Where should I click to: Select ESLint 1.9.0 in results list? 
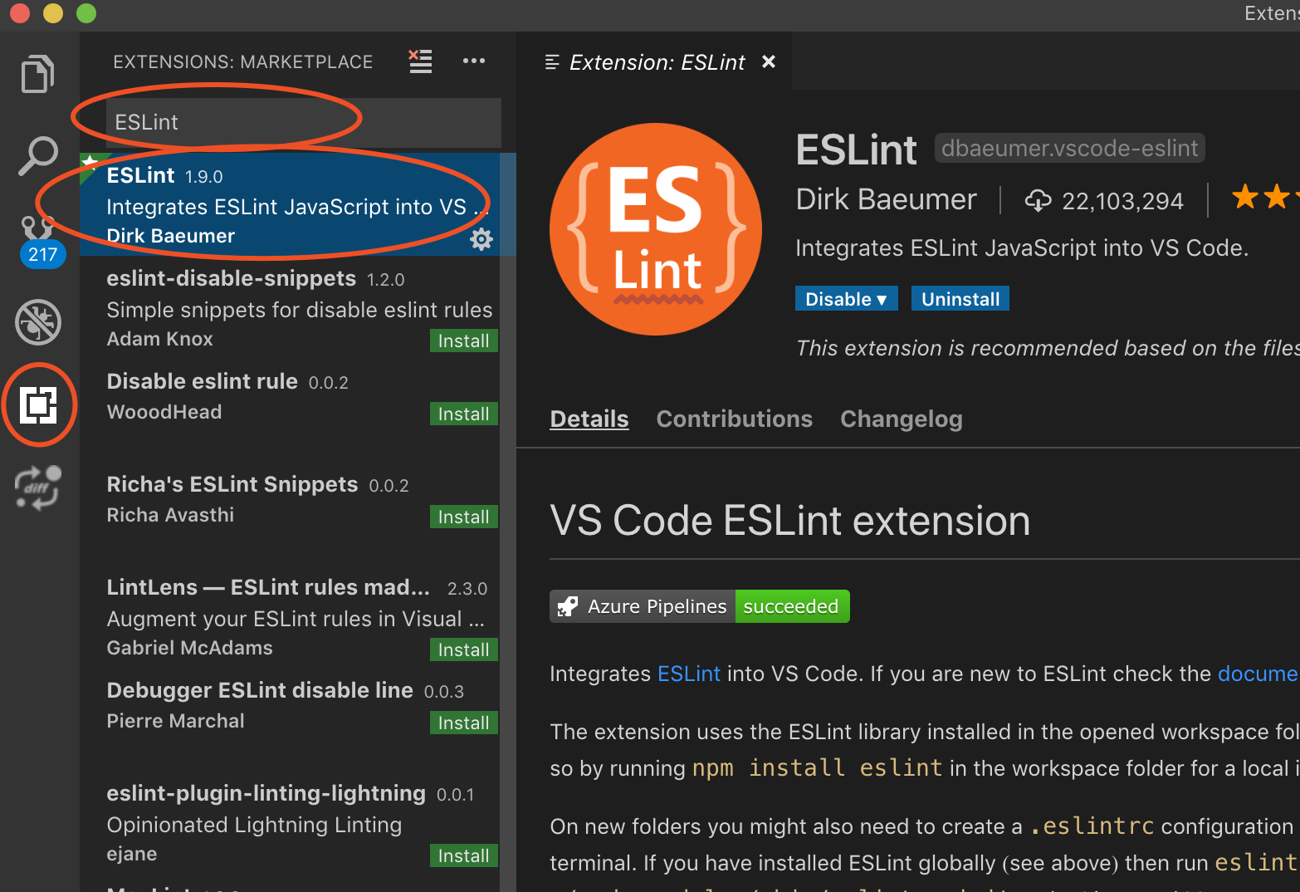coord(297,204)
